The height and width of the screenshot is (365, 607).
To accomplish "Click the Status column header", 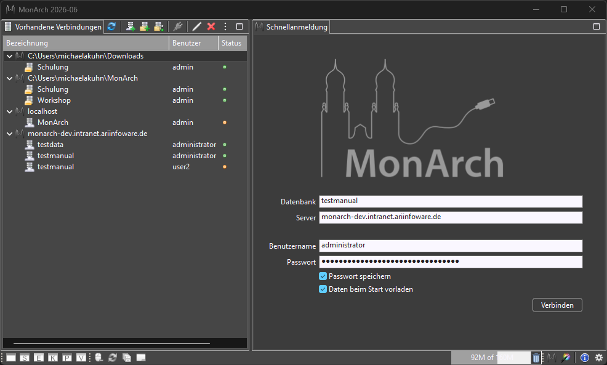I will tap(232, 43).
